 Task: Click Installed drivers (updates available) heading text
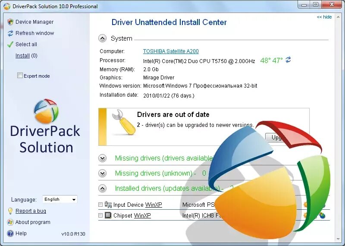click(x=167, y=189)
